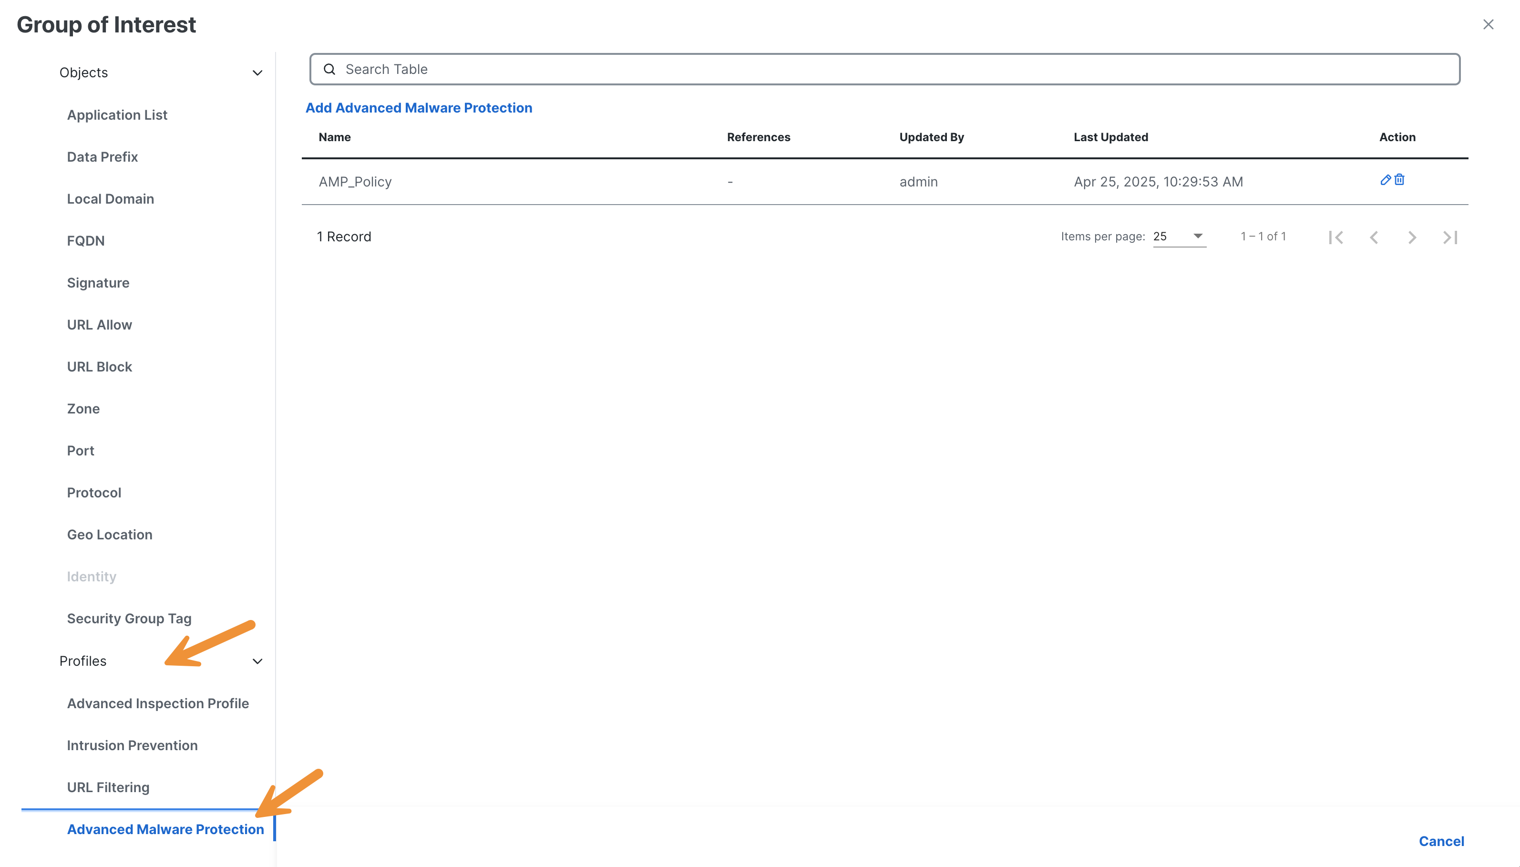Delete AMP_Policy using the trash icon
This screenshot has height=867, width=1520.
click(1399, 180)
